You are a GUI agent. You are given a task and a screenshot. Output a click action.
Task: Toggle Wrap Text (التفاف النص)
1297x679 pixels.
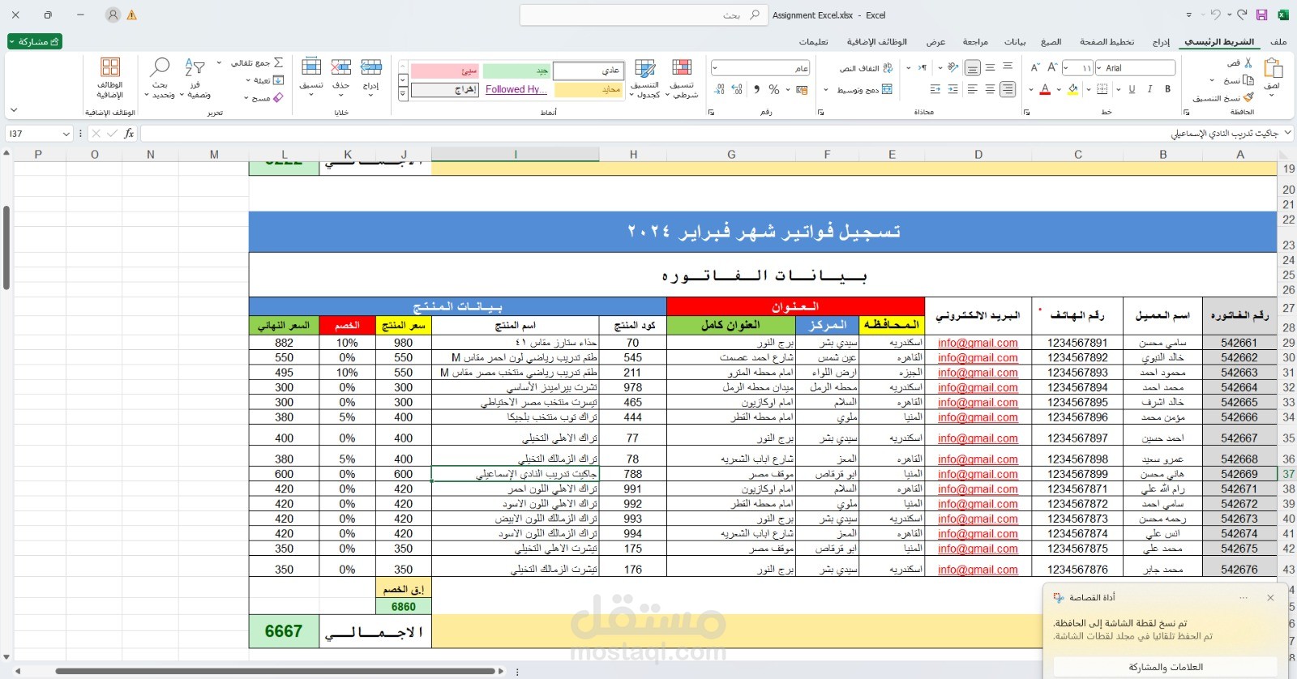866,68
